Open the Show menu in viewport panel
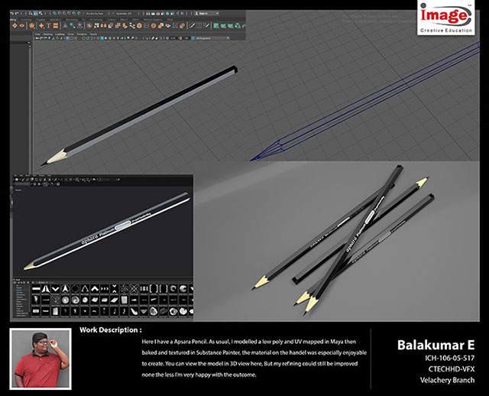The width and height of the screenshot is (489, 396). [x=70, y=34]
